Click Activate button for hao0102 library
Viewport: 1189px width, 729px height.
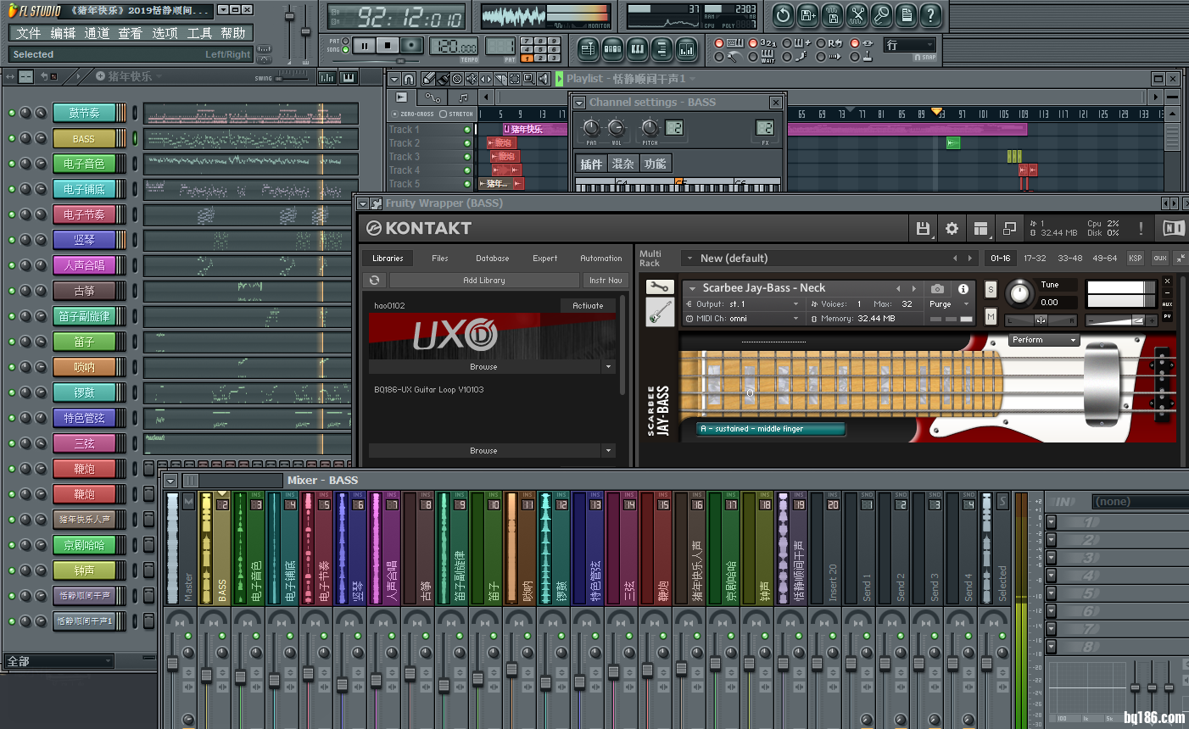coord(588,305)
